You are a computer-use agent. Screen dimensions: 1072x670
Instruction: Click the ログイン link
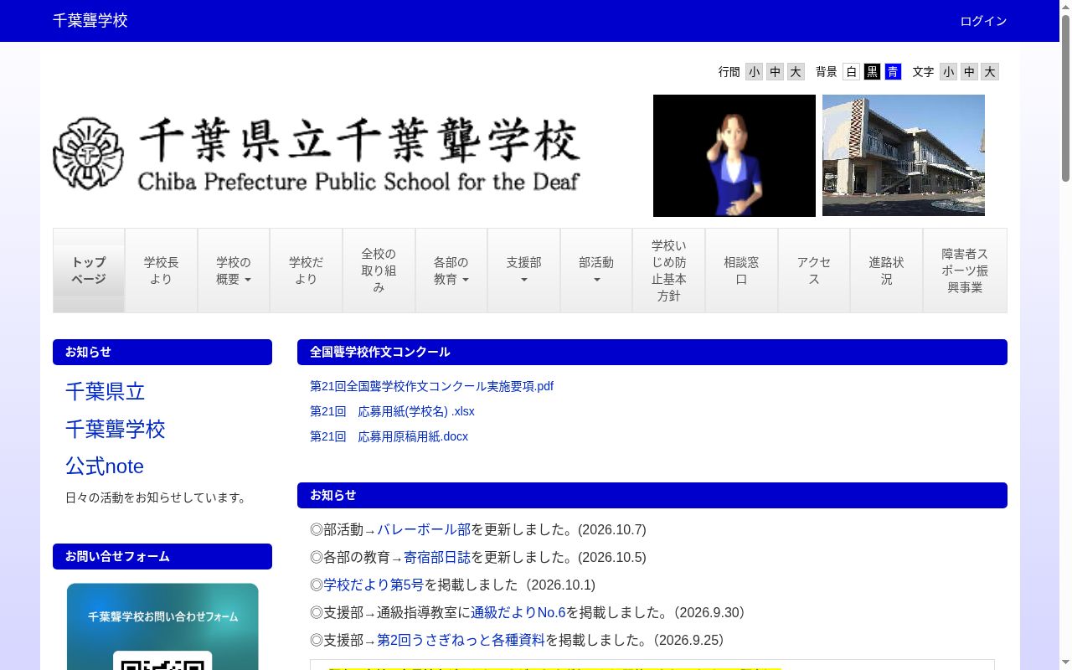983,21
